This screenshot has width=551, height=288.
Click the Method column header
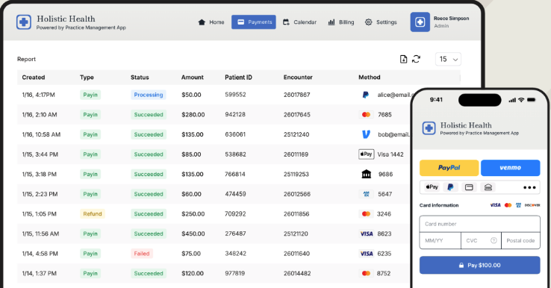click(369, 78)
